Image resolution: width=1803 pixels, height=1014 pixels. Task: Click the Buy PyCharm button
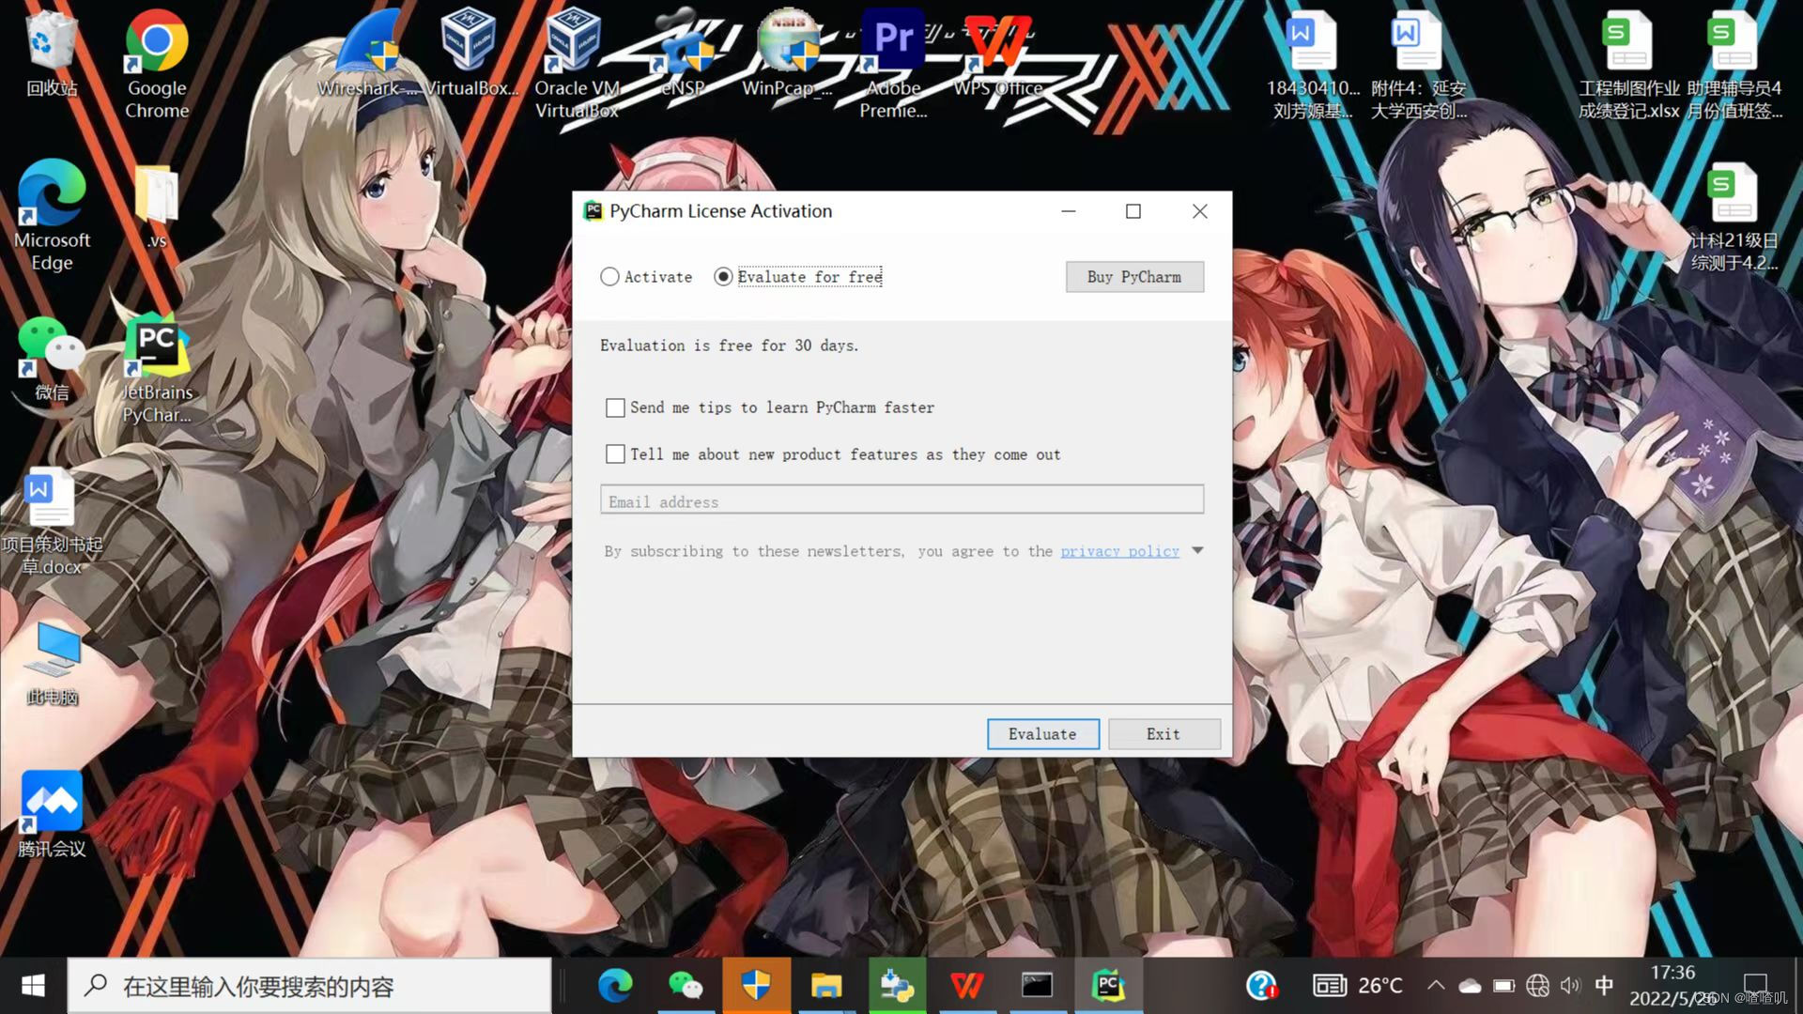pos(1133,277)
